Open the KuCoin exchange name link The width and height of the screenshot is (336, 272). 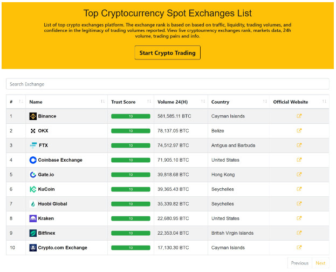(x=46, y=189)
